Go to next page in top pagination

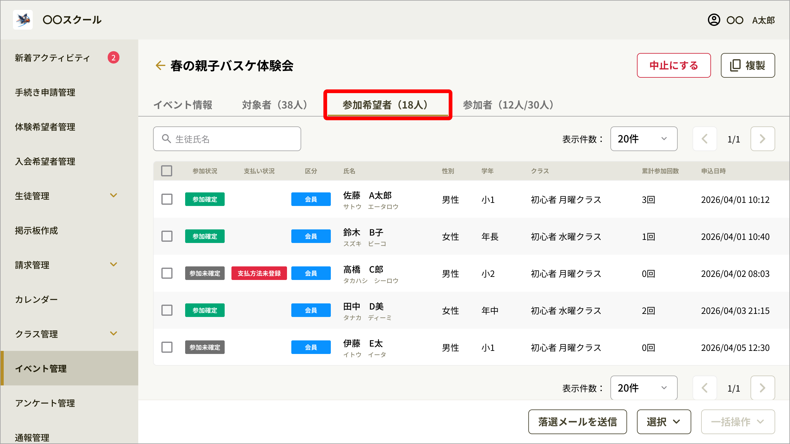[x=763, y=139]
